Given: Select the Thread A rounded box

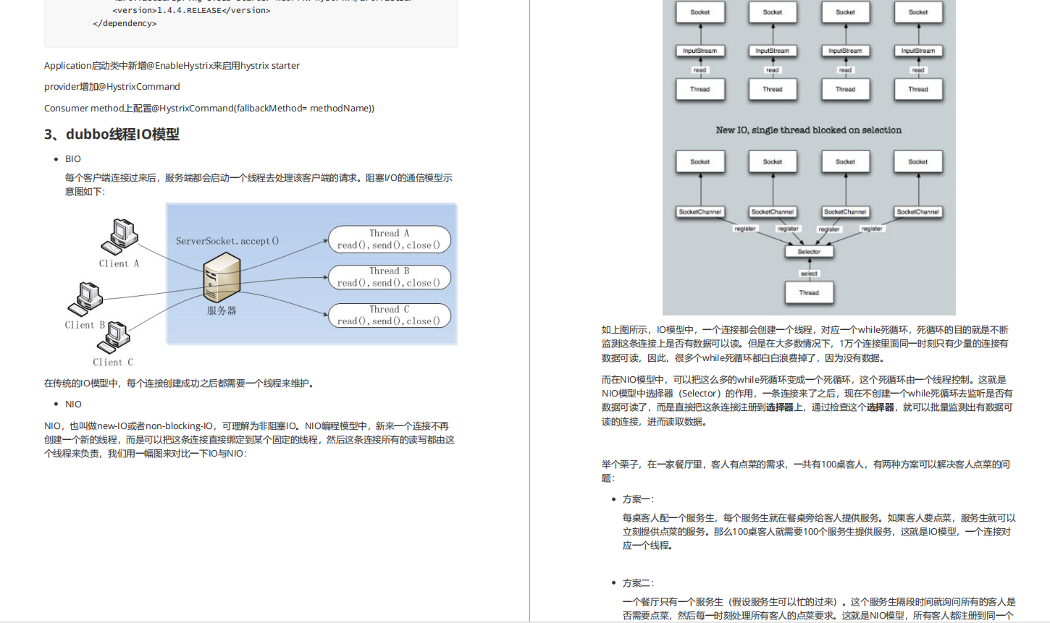Looking at the screenshot, I should [x=390, y=240].
